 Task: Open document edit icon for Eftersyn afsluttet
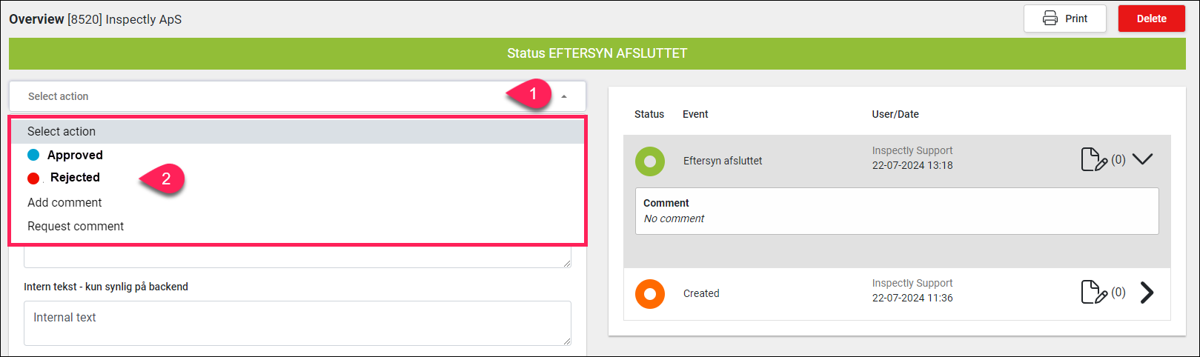click(1095, 159)
